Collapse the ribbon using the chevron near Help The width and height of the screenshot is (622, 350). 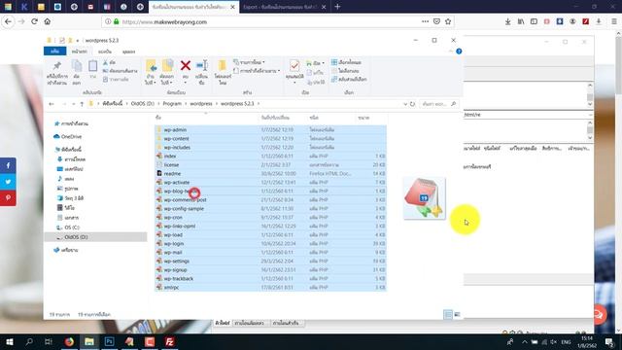tap(451, 52)
